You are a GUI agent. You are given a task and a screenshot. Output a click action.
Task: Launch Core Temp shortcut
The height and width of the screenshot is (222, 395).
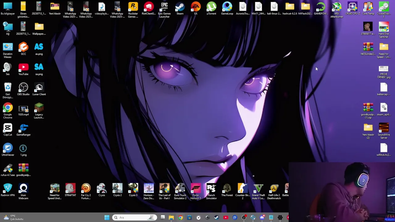click(368, 9)
